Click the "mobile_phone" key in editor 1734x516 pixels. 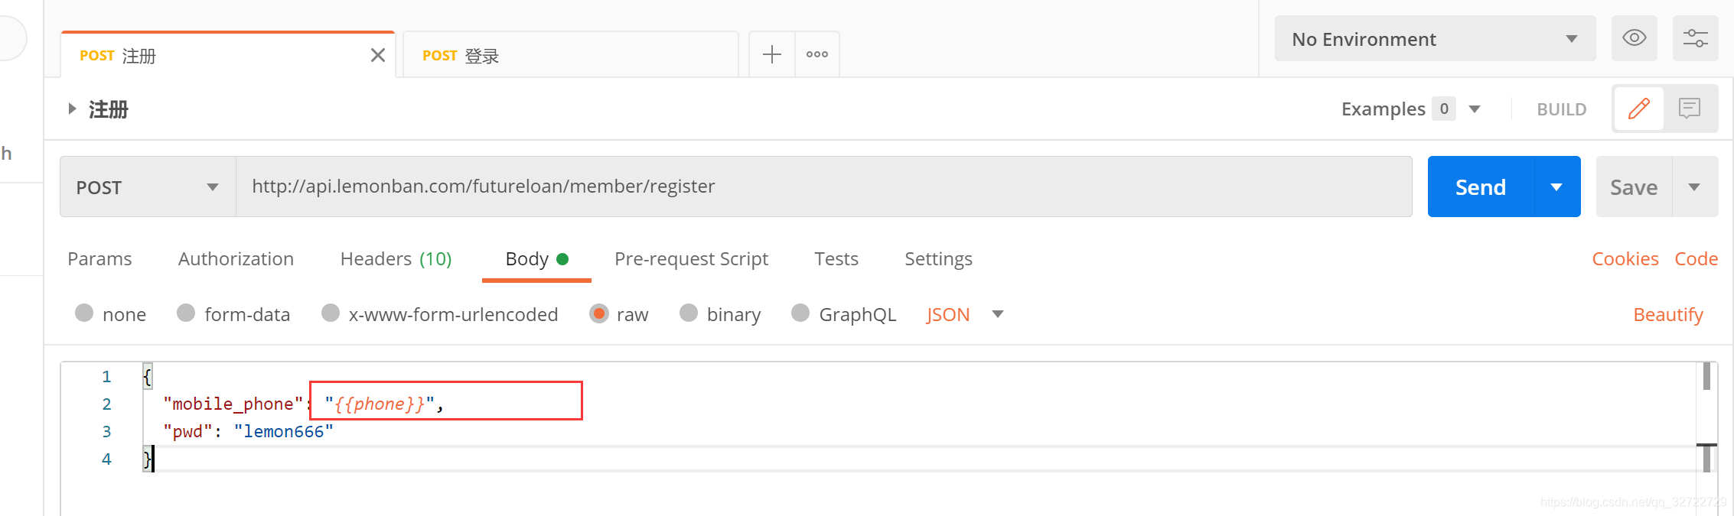233,404
